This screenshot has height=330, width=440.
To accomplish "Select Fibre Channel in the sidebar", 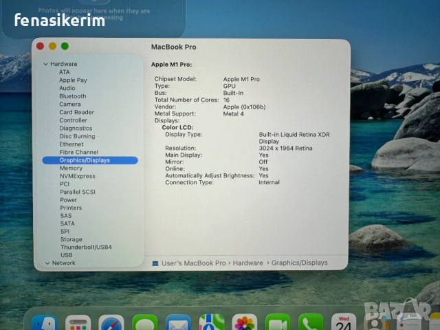I will click(79, 152).
